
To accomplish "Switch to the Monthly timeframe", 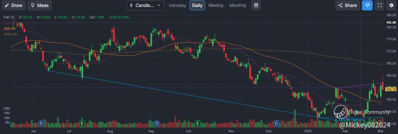I will [238, 5].
